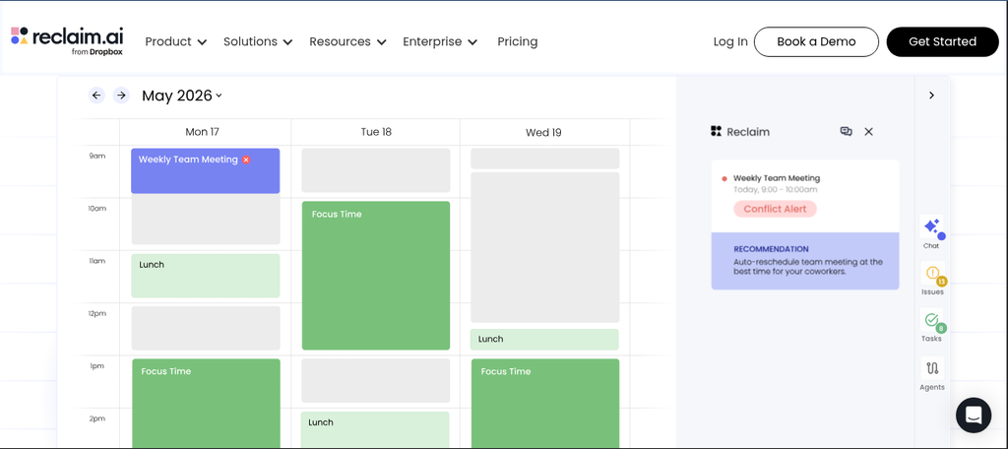This screenshot has height=449, width=1008.
Task: Expand the Product menu
Action: 175,41
